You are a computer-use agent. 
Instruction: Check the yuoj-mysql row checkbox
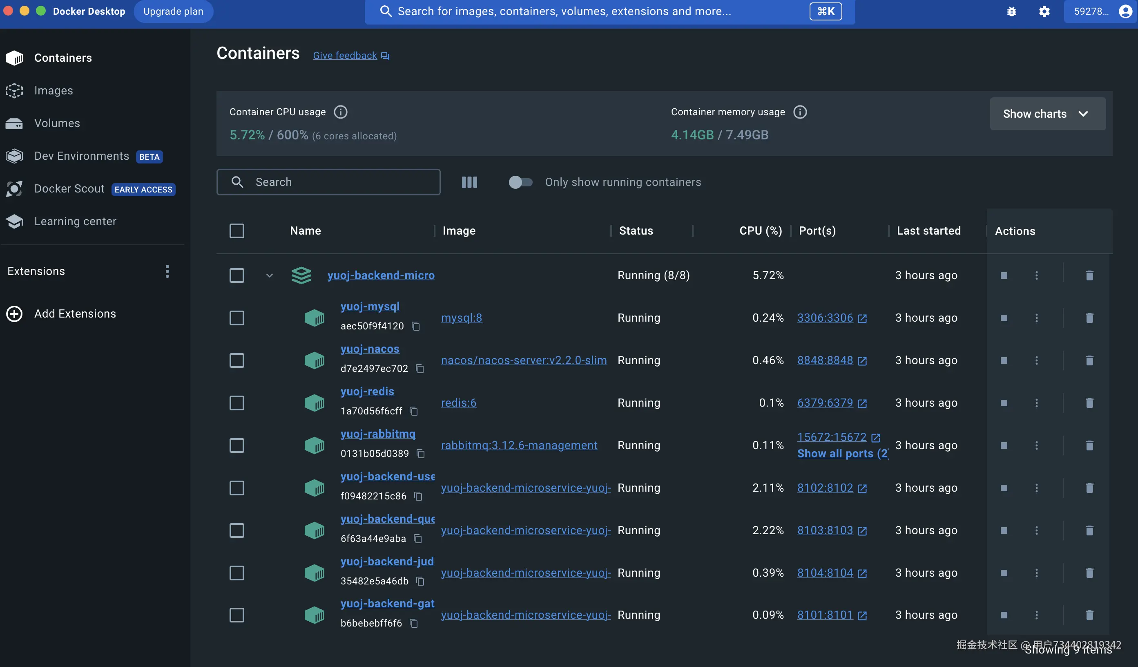[x=237, y=318]
